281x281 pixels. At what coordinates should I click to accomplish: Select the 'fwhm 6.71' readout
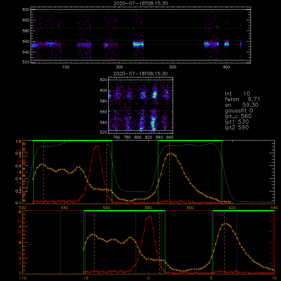tap(242, 99)
